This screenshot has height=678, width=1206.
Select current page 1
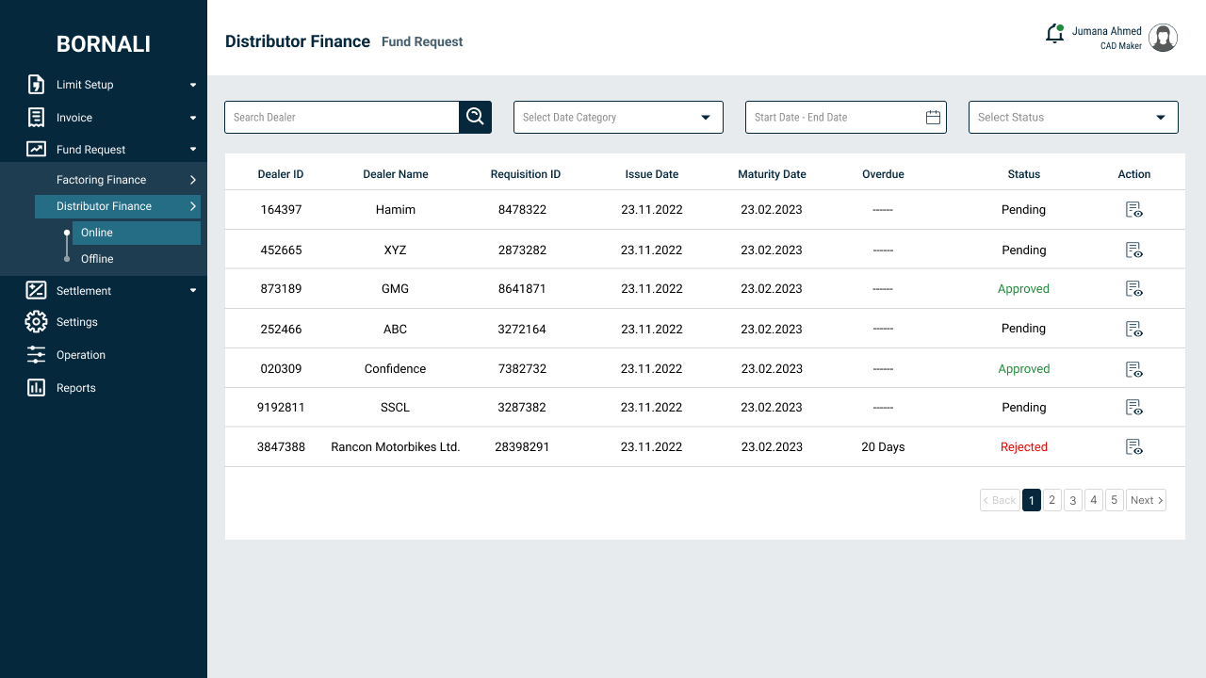coord(1032,500)
